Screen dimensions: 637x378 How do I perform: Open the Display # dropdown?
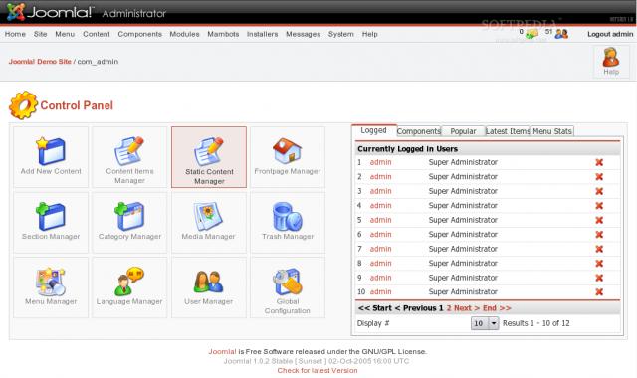[485, 323]
